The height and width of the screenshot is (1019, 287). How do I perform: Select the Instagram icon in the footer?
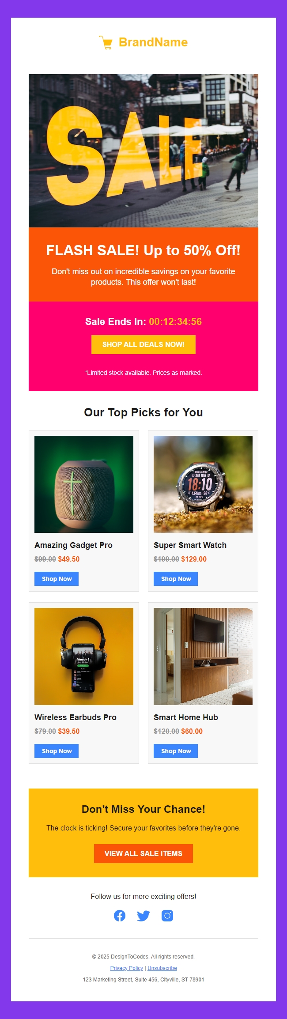point(167,916)
